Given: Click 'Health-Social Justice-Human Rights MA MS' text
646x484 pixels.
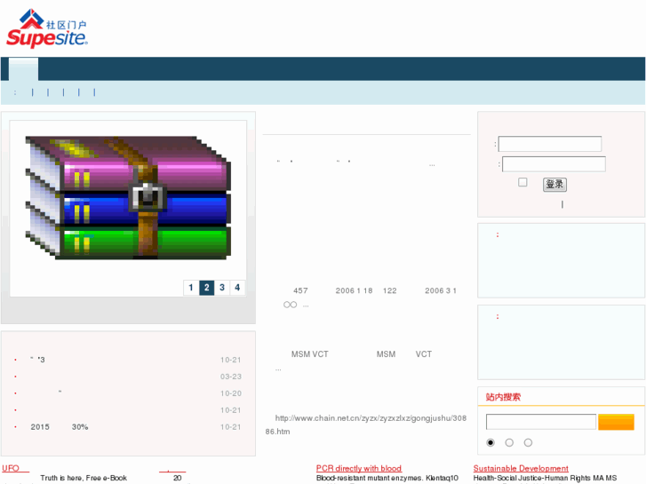Looking at the screenshot, I should point(545,478).
